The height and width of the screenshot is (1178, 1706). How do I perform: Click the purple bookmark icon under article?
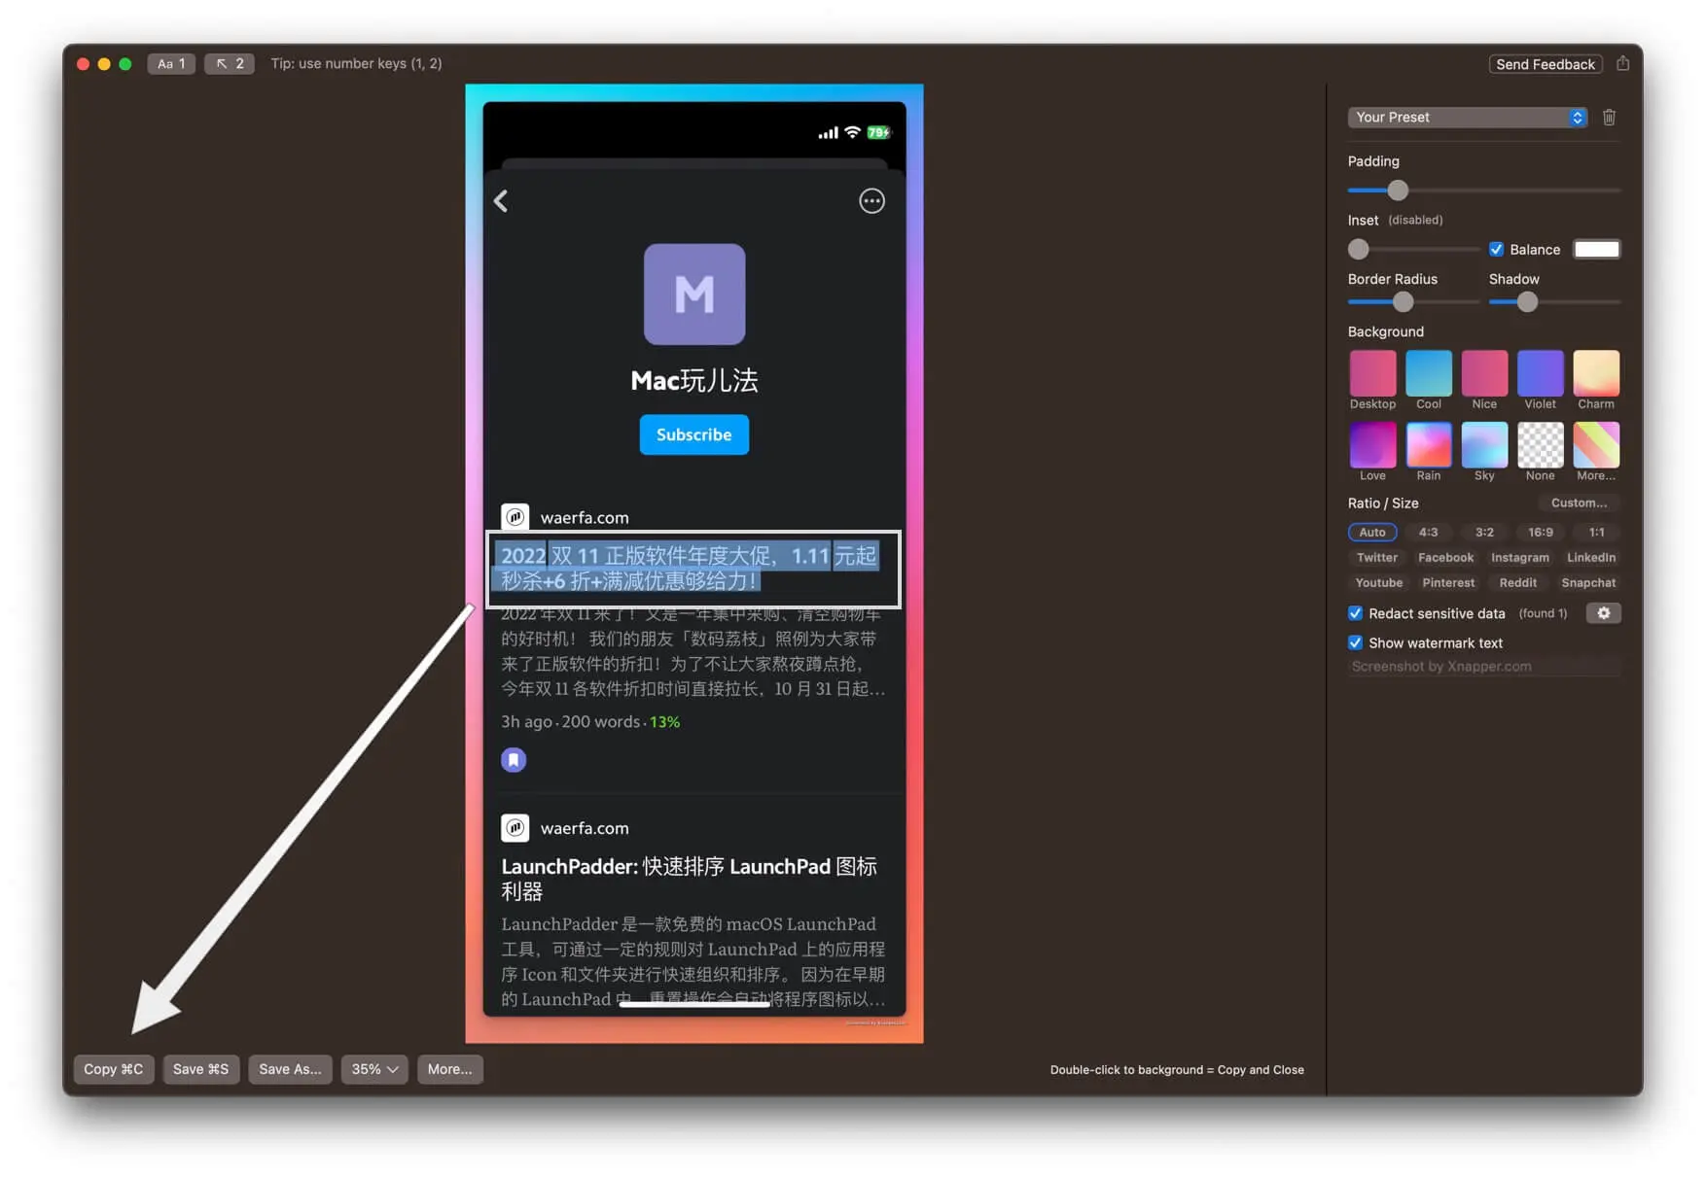pos(514,760)
